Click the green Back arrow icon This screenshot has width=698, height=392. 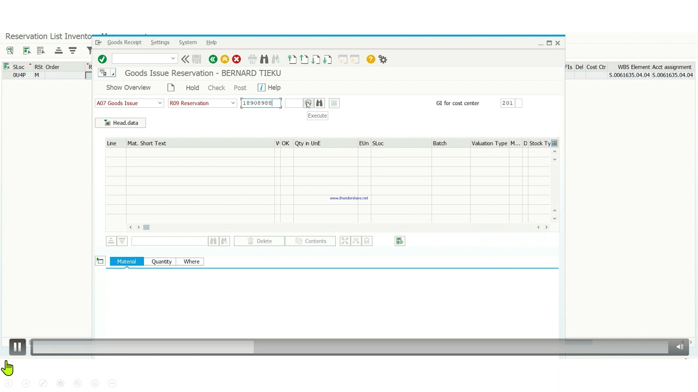pyautogui.click(x=213, y=59)
